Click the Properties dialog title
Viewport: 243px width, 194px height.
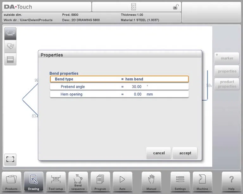coord(52,55)
